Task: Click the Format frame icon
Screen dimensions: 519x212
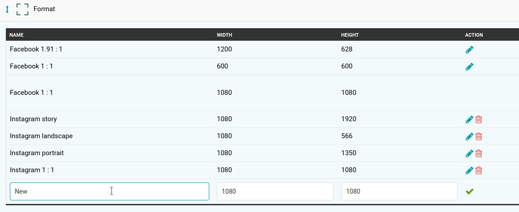Action: pos(22,9)
